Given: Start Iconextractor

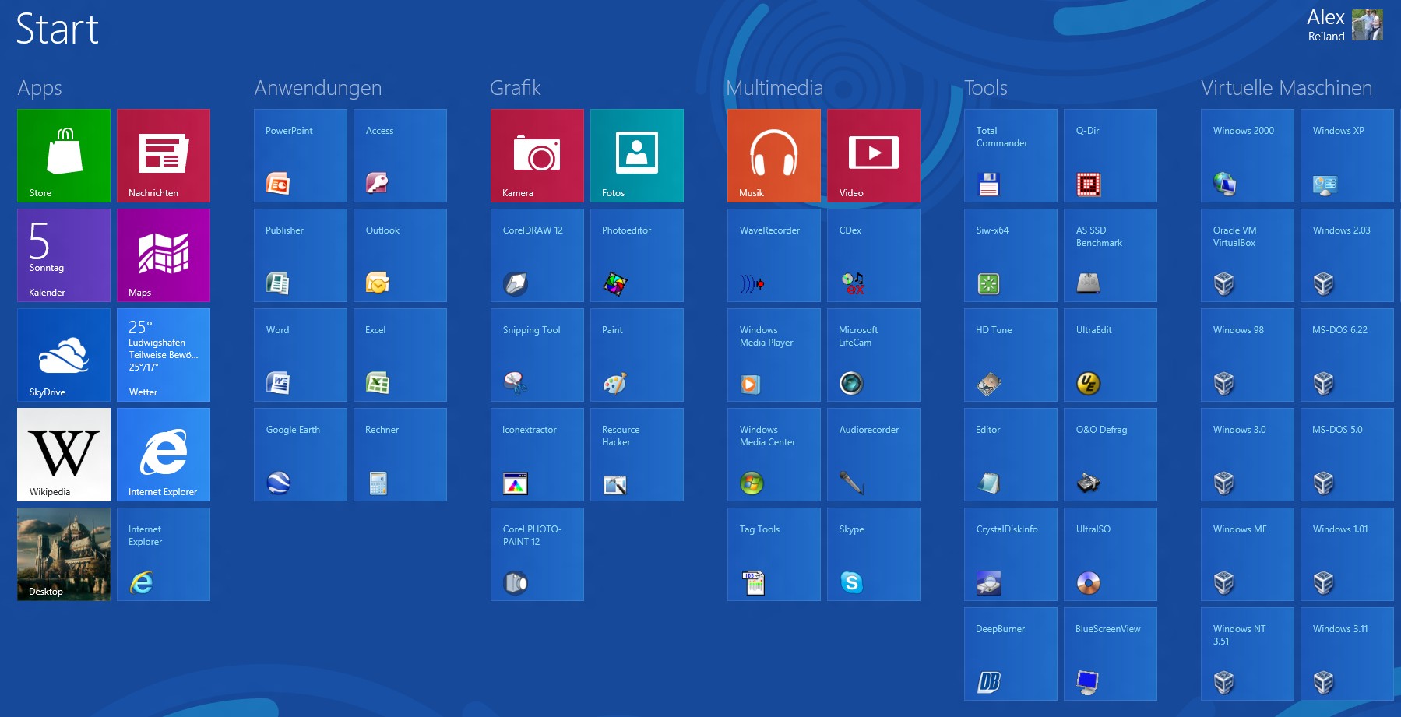Looking at the screenshot, I should coord(537,455).
